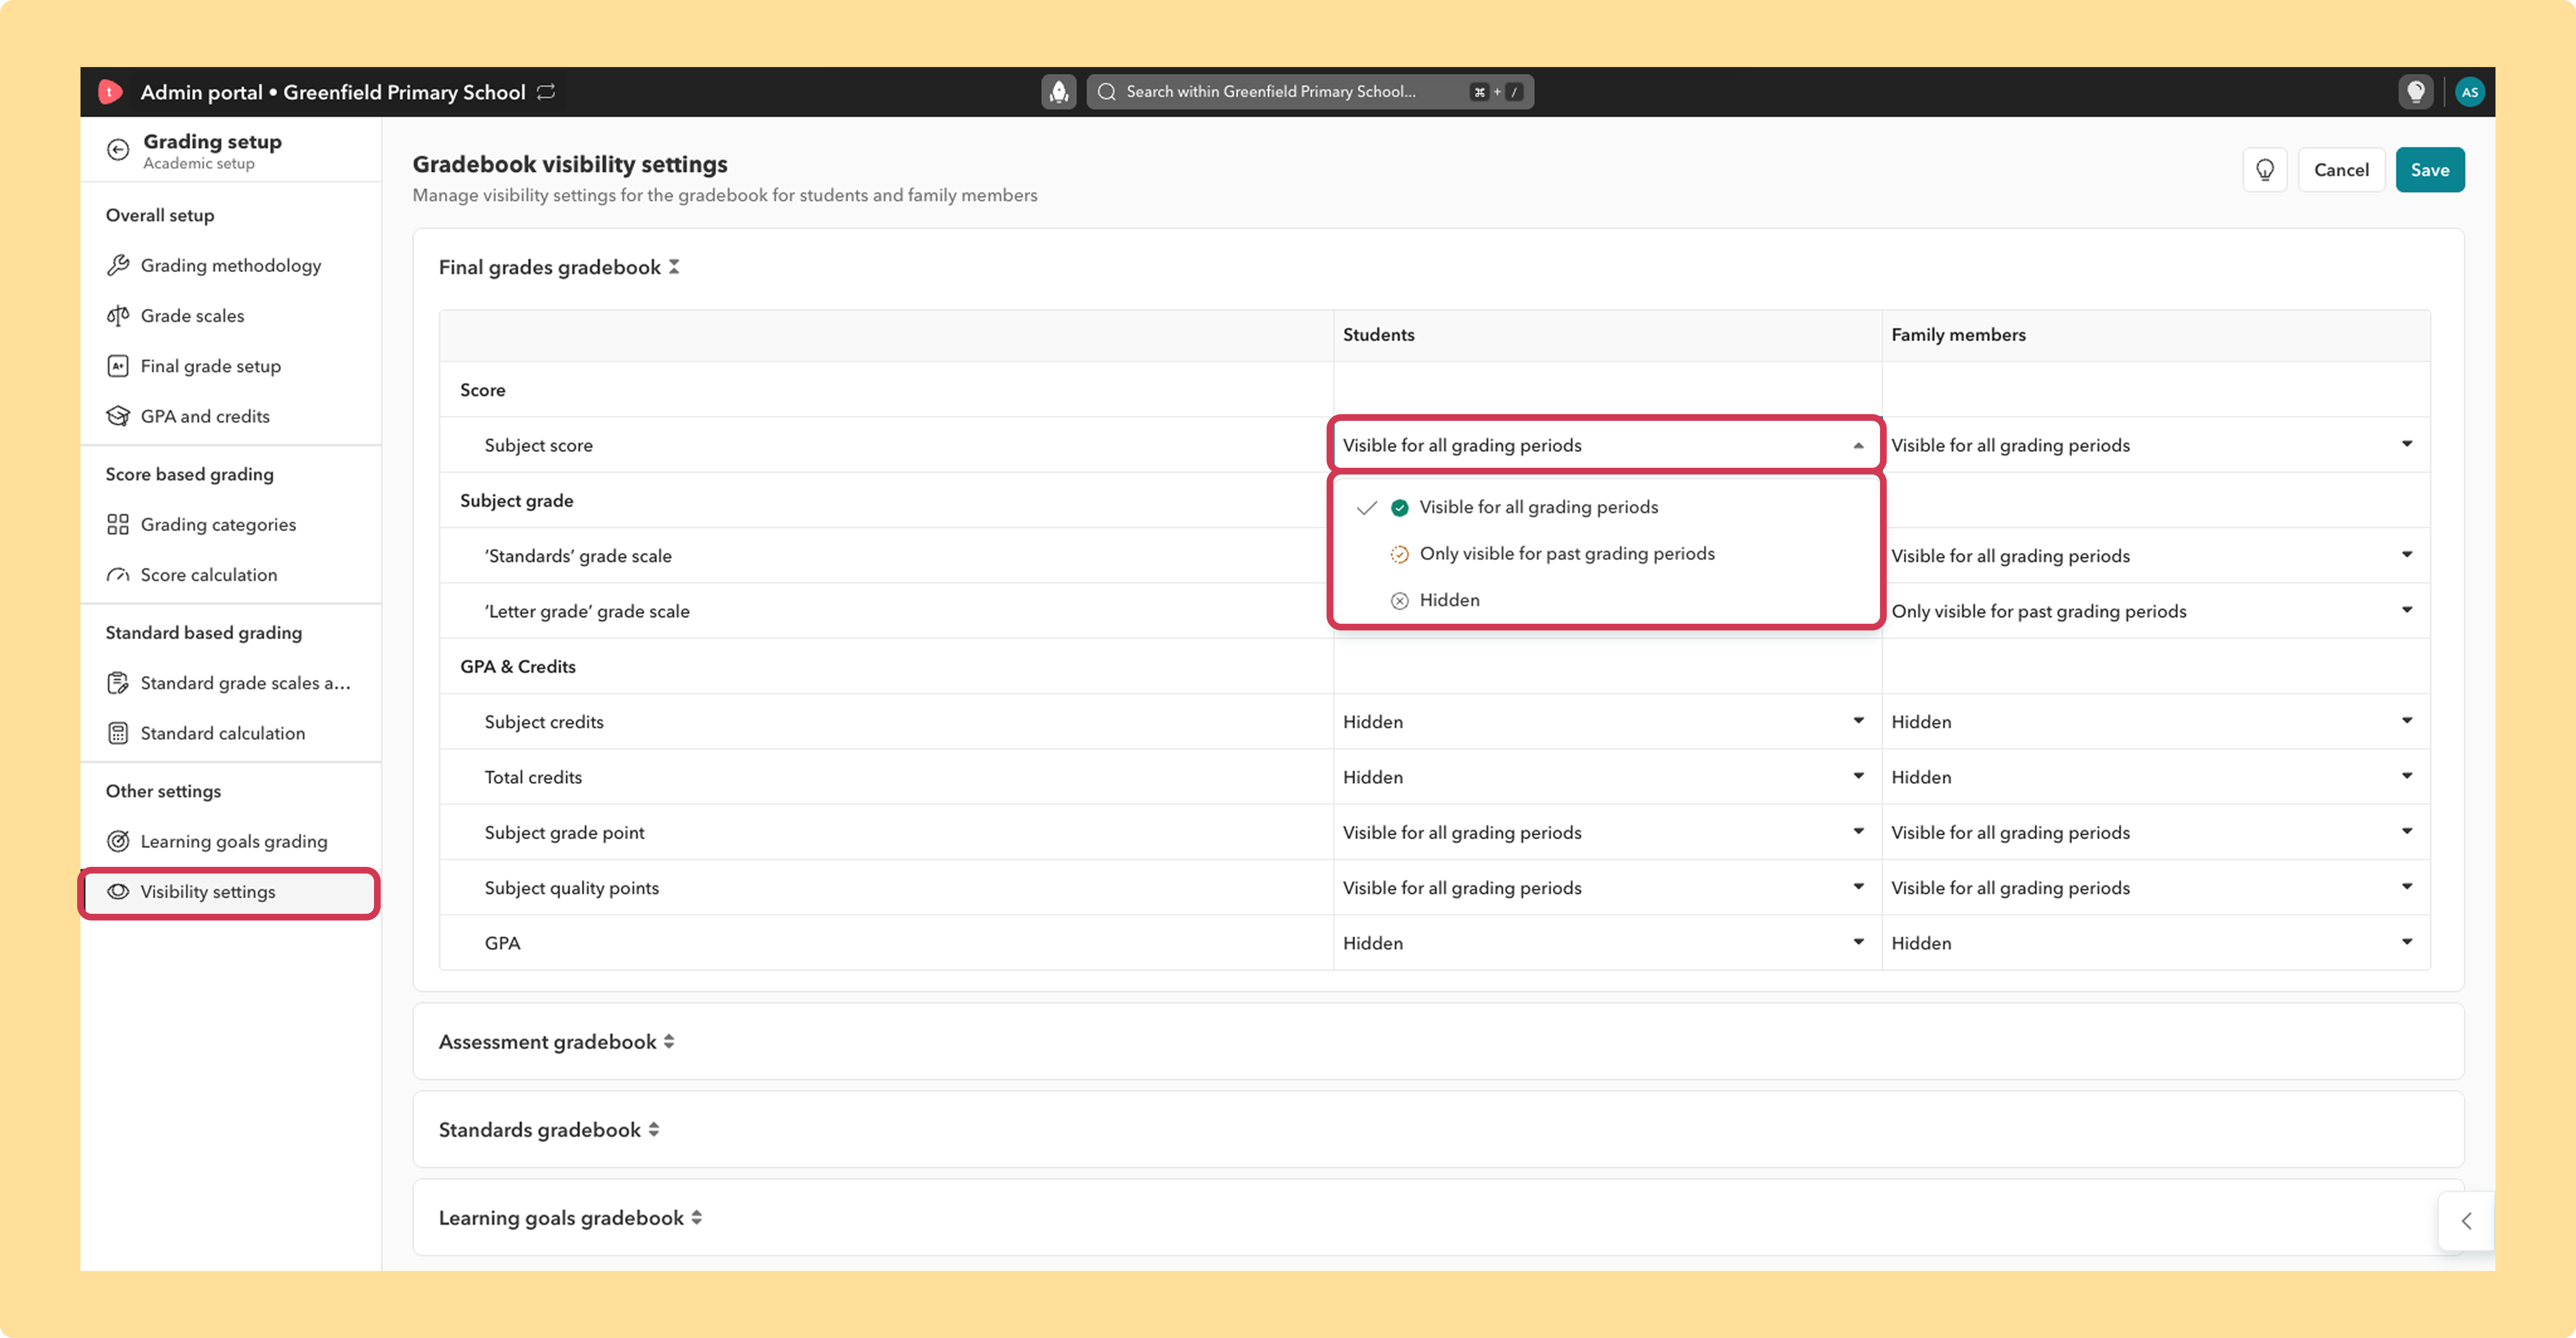This screenshot has height=1338, width=2576.
Task: Click the lightbulb icon in the top bar
Action: (x=2416, y=92)
